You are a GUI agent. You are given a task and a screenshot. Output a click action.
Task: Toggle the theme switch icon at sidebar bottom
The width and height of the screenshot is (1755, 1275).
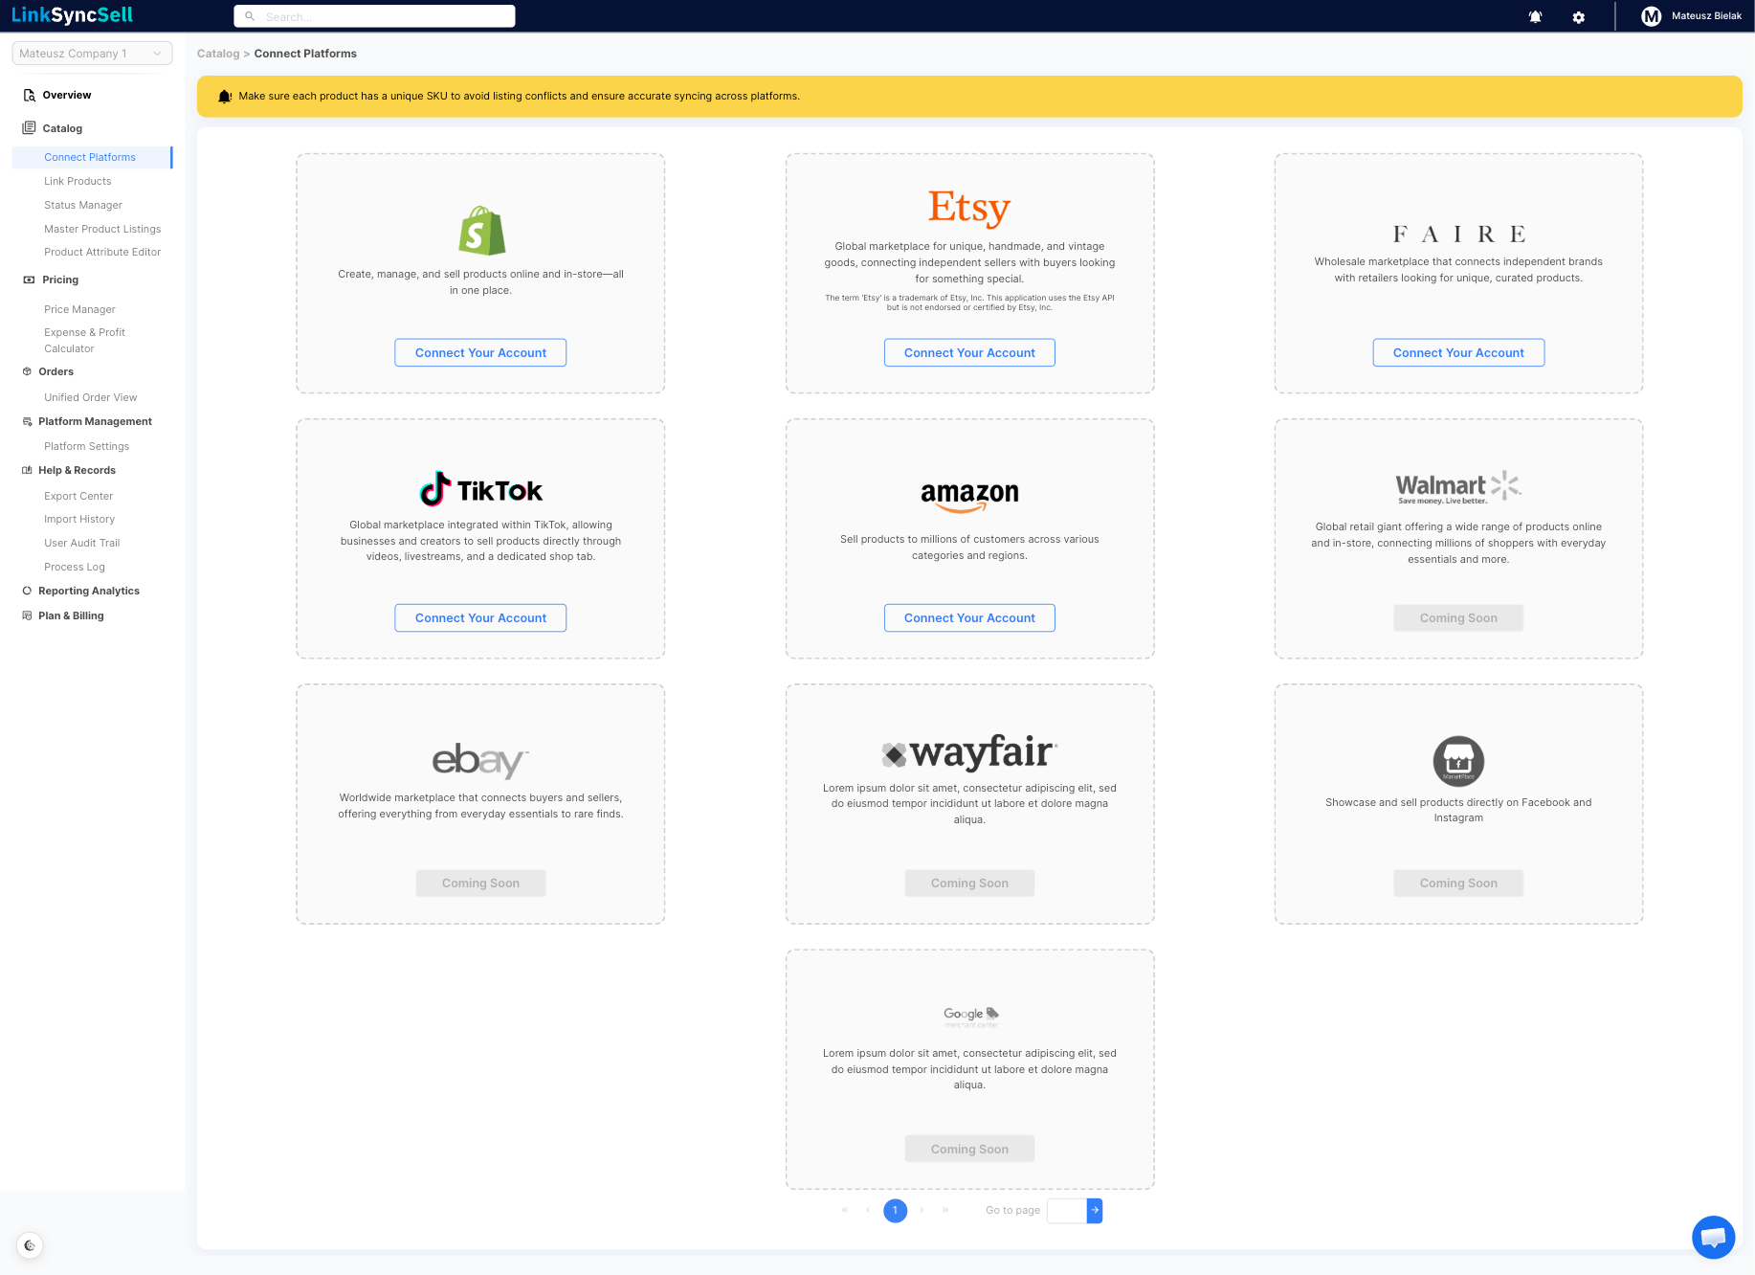coord(30,1245)
